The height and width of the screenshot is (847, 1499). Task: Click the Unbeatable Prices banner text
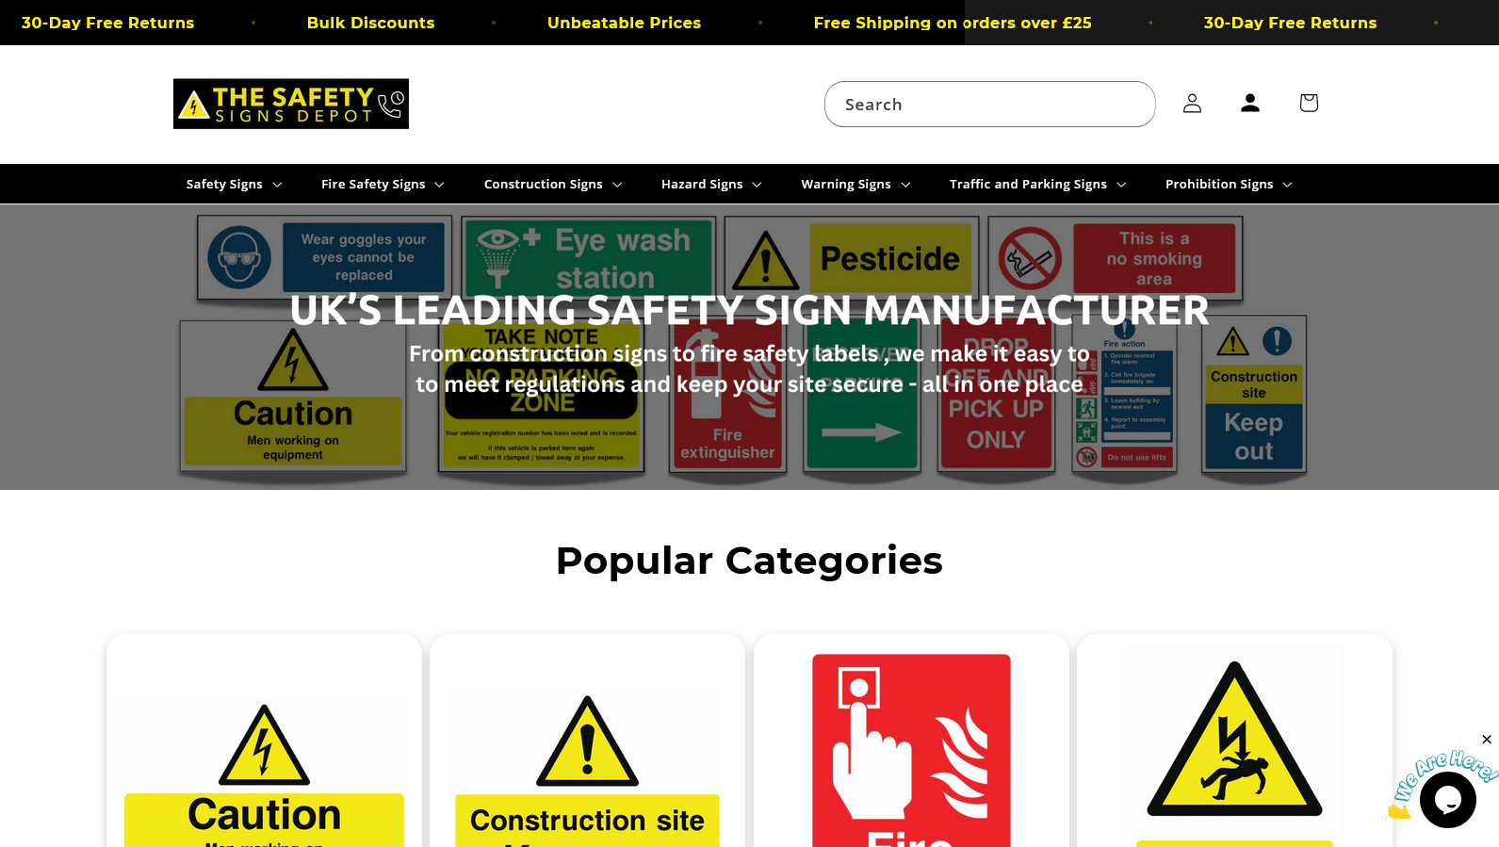click(x=624, y=23)
